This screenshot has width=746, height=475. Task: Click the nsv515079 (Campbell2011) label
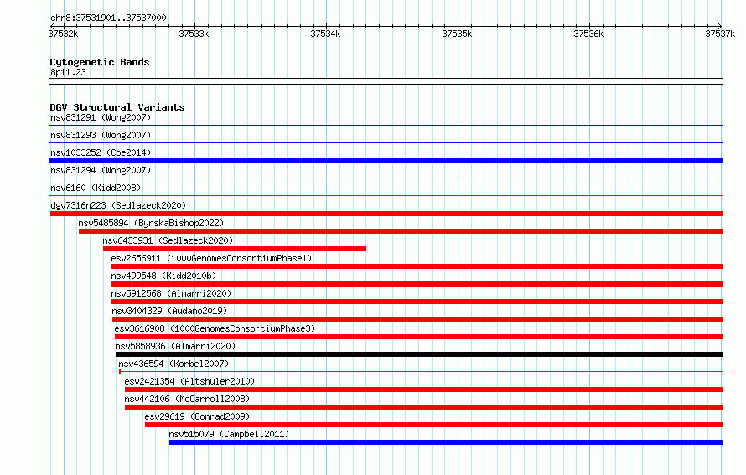tap(229, 434)
